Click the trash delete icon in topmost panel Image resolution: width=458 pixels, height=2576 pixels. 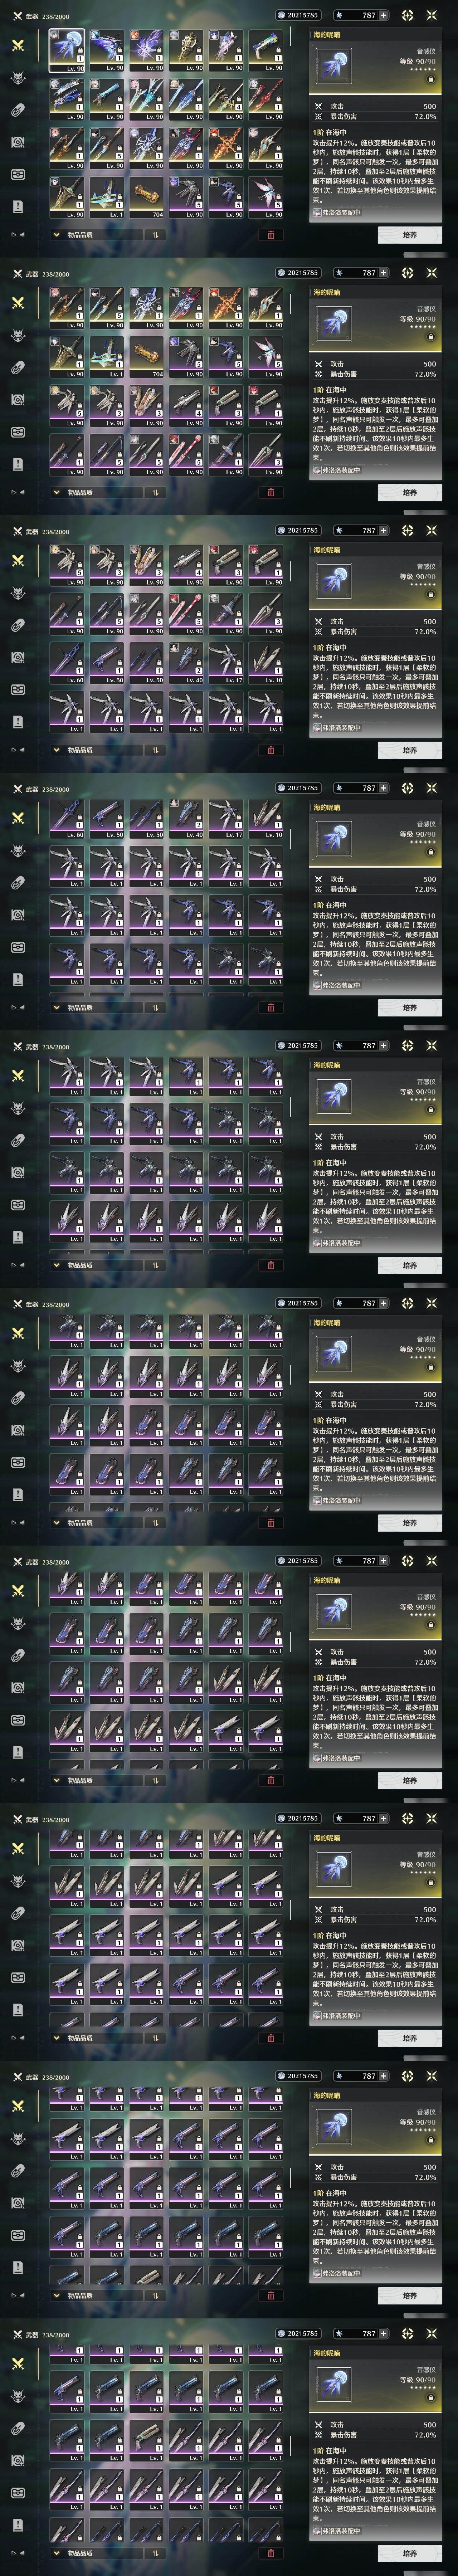click(270, 235)
